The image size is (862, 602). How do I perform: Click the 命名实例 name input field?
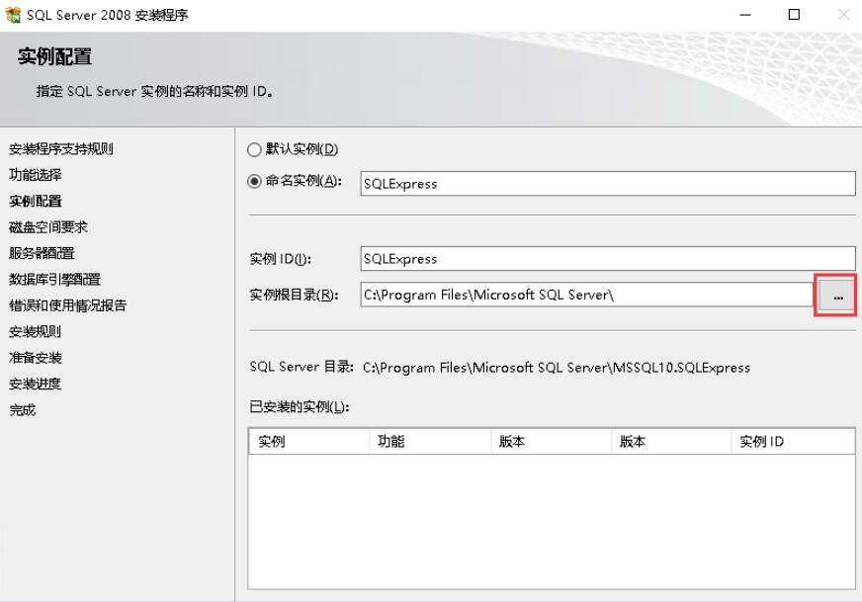(x=608, y=184)
